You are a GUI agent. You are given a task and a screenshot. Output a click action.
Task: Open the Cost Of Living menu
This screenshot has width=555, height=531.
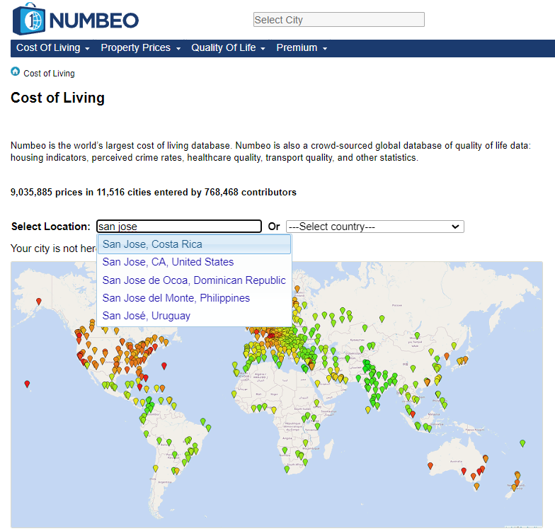[52, 48]
